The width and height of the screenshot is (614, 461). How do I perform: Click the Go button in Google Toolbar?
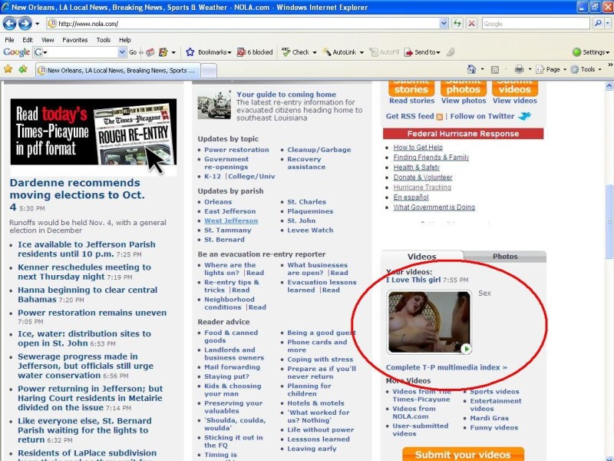133,52
